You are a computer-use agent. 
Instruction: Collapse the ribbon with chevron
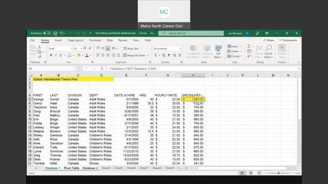tap(299, 62)
